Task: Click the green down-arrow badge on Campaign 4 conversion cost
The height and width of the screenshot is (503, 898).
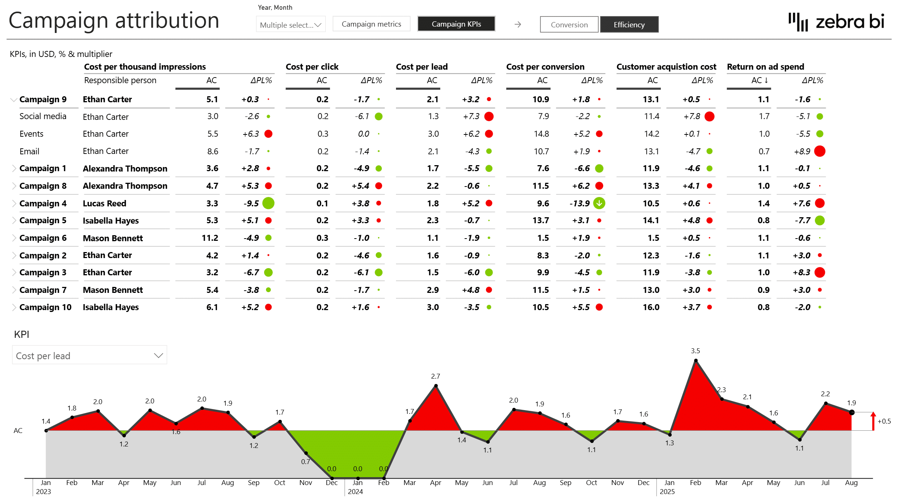Action: 599,203
